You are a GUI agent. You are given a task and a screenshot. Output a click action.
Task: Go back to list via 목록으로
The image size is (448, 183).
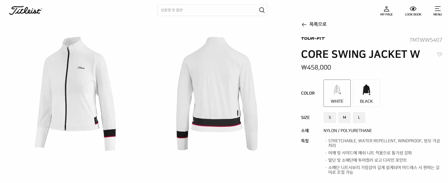pos(318,24)
